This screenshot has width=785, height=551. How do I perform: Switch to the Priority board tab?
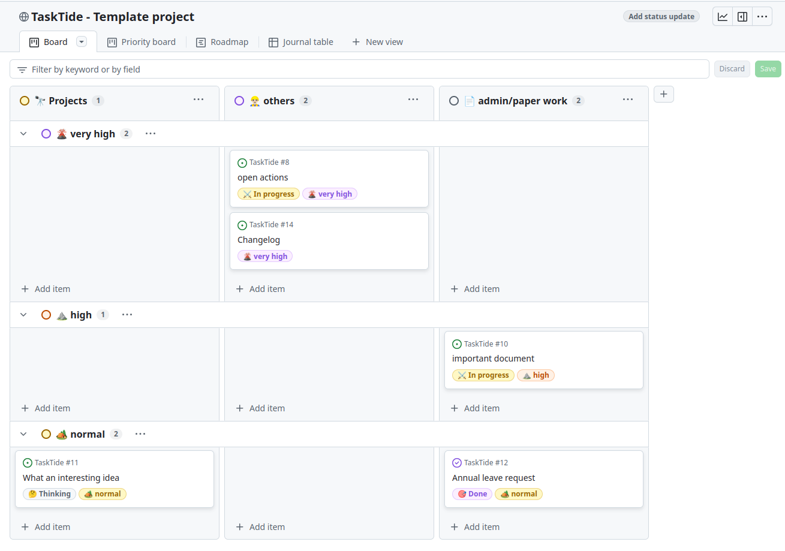(142, 42)
